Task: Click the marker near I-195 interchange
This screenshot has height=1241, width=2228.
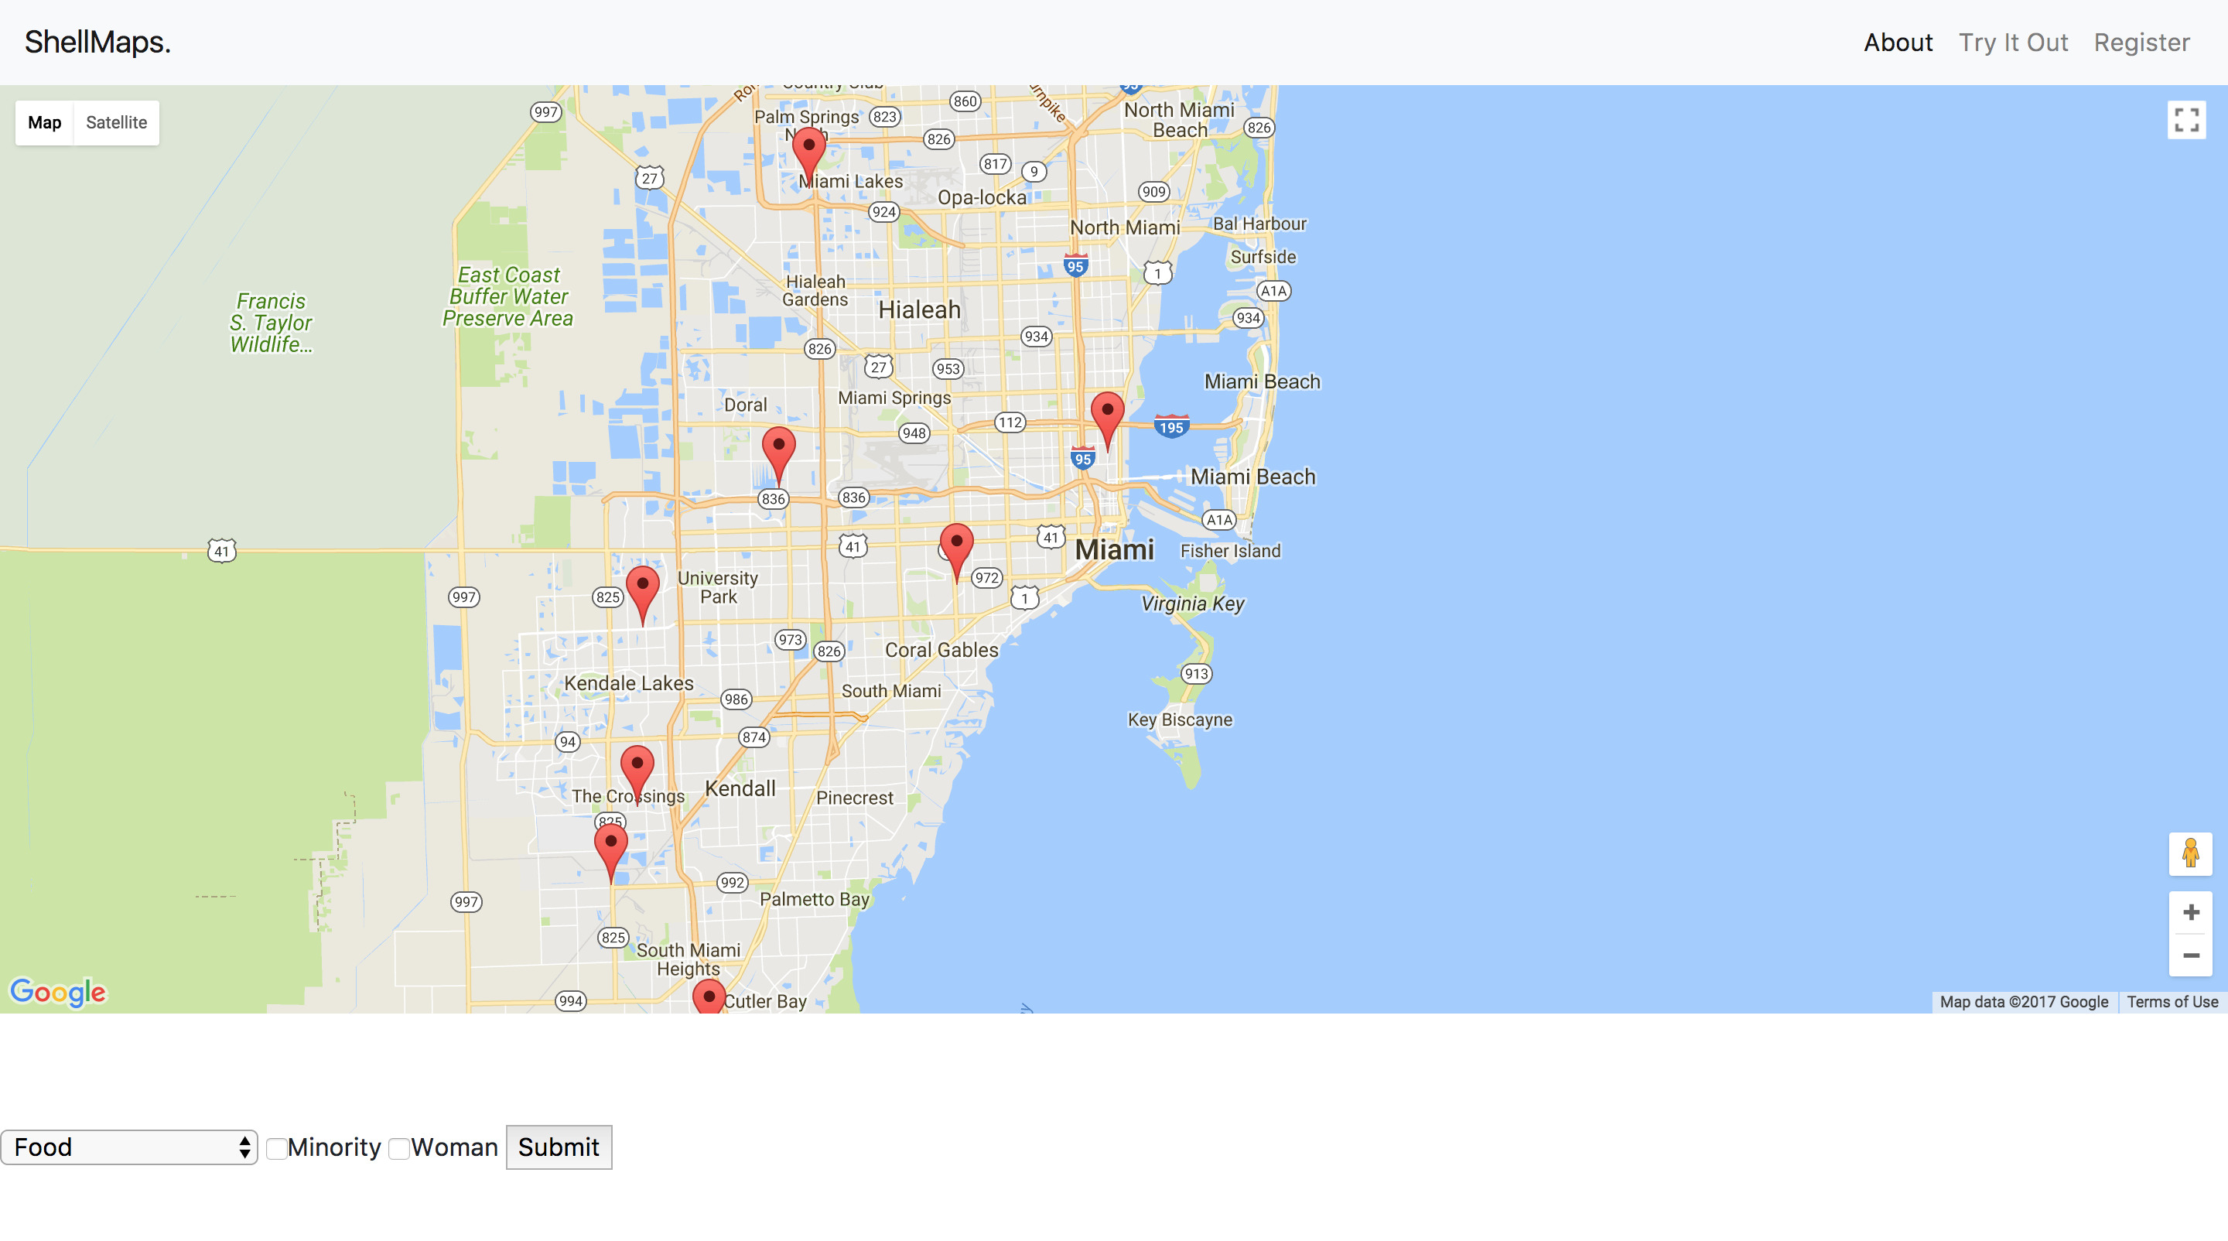Action: point(1107,414)
